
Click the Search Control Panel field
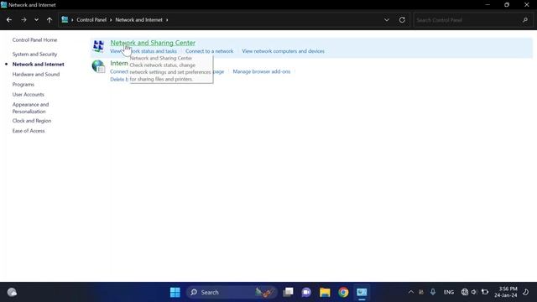coord(472,20)
